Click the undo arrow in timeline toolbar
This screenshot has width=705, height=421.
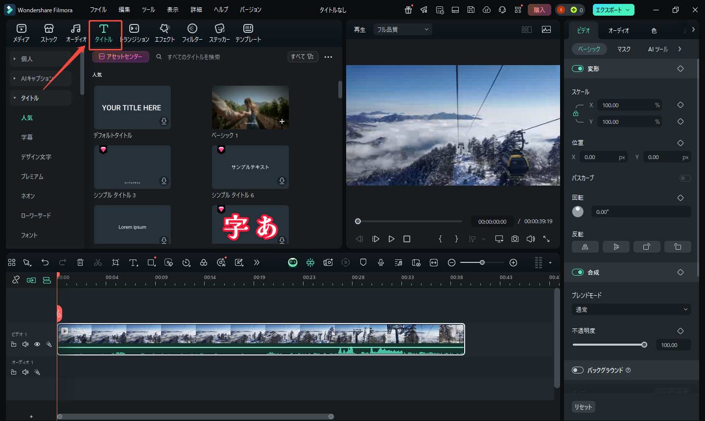(45, 263)
